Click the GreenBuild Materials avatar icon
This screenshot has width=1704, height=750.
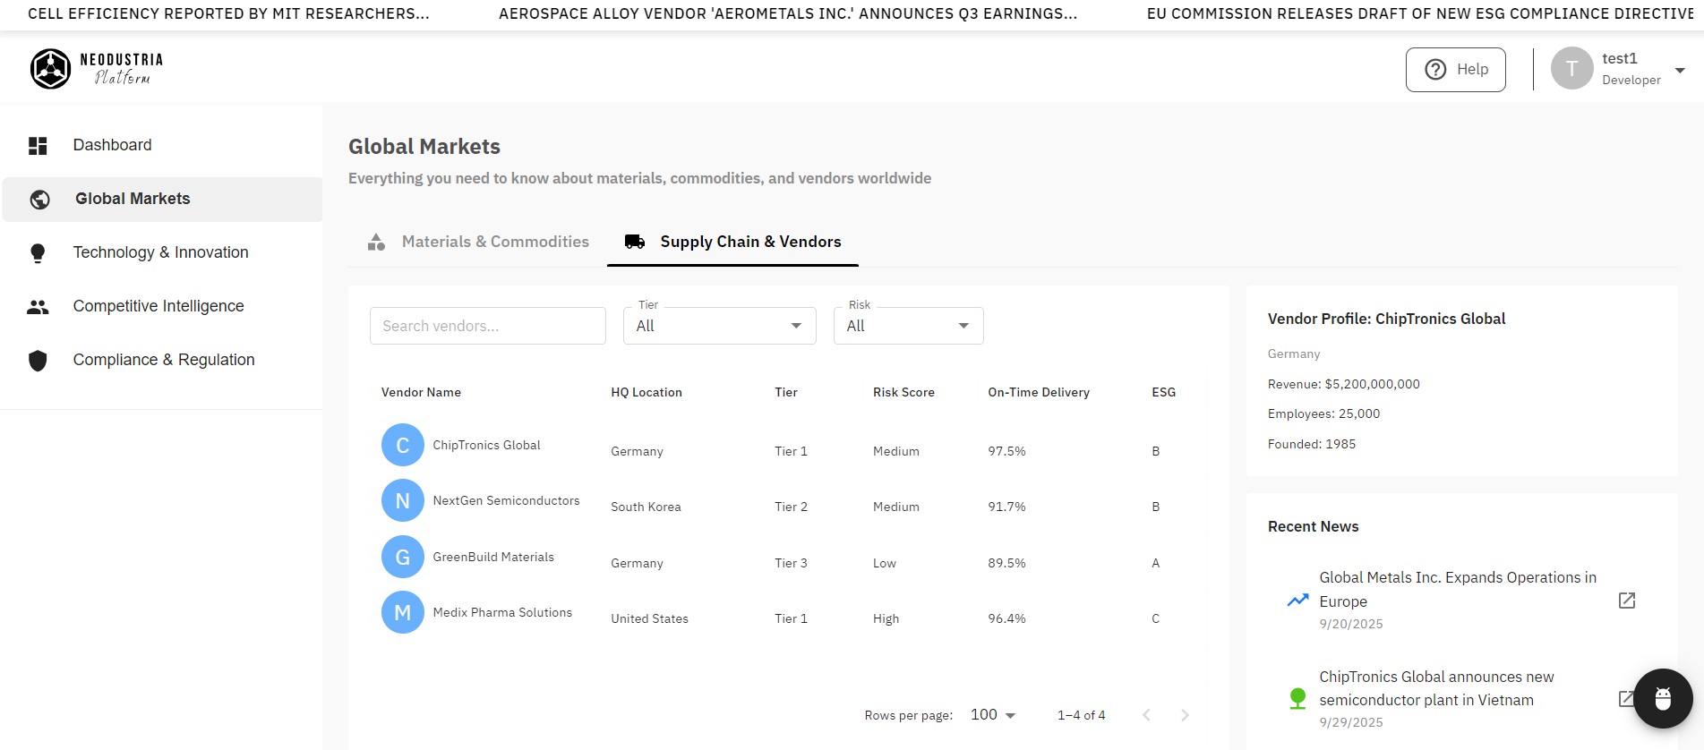403,557
